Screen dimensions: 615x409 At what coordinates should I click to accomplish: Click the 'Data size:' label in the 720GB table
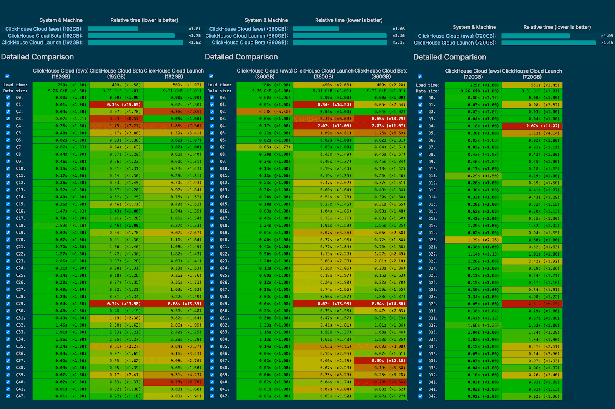pyautogui.click(x=427, y=91)
